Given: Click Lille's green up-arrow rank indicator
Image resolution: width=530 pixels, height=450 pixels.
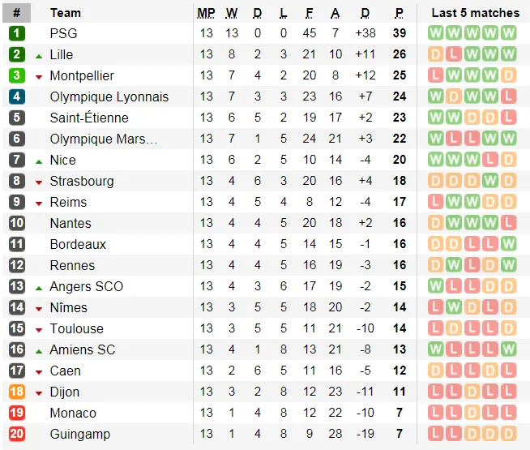Looking at the screenshot, I should (39, 57).
